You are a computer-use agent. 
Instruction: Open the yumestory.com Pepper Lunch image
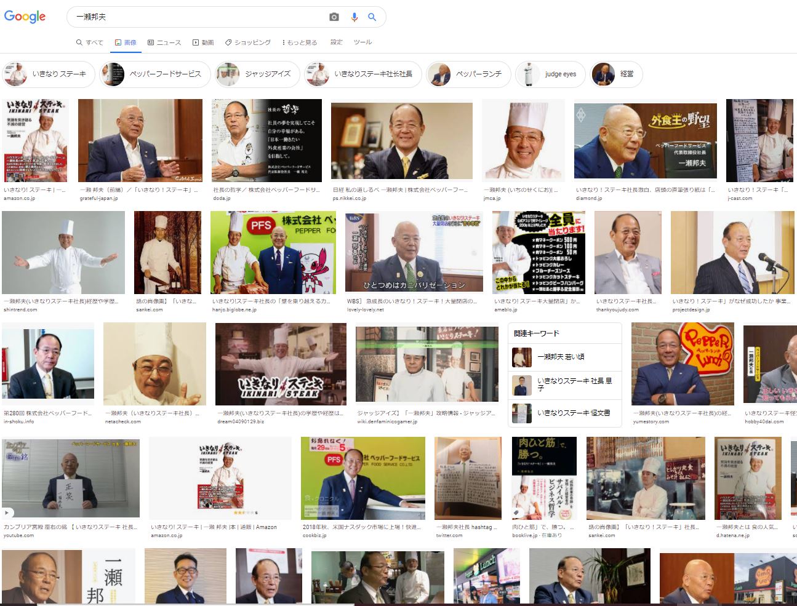click(x=683, y=364)
